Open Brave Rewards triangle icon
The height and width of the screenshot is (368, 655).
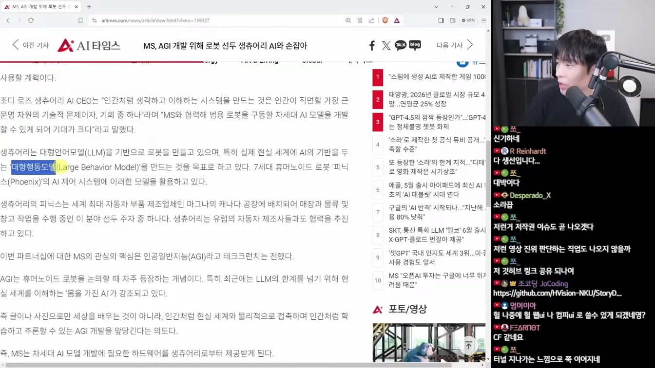[x=397, y=20]
